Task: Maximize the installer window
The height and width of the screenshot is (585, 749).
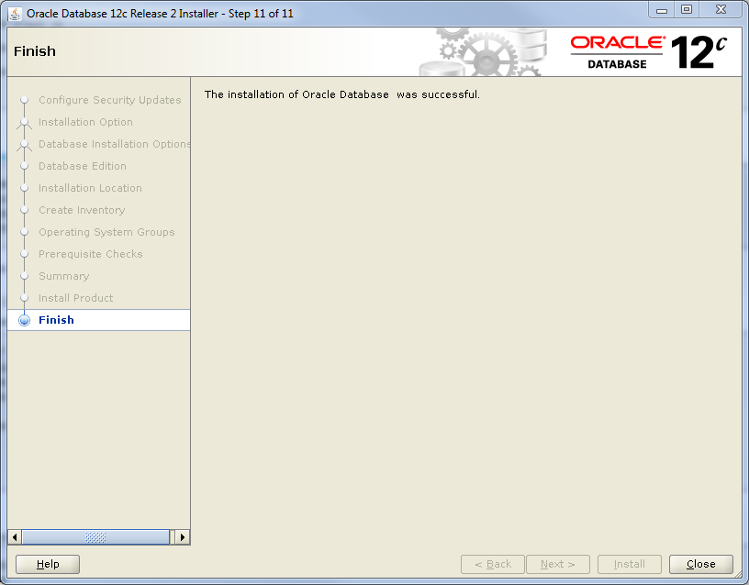Action: tap(687, 10)
